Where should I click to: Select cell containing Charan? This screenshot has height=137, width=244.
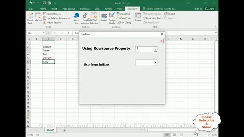(x=48, y=46)
